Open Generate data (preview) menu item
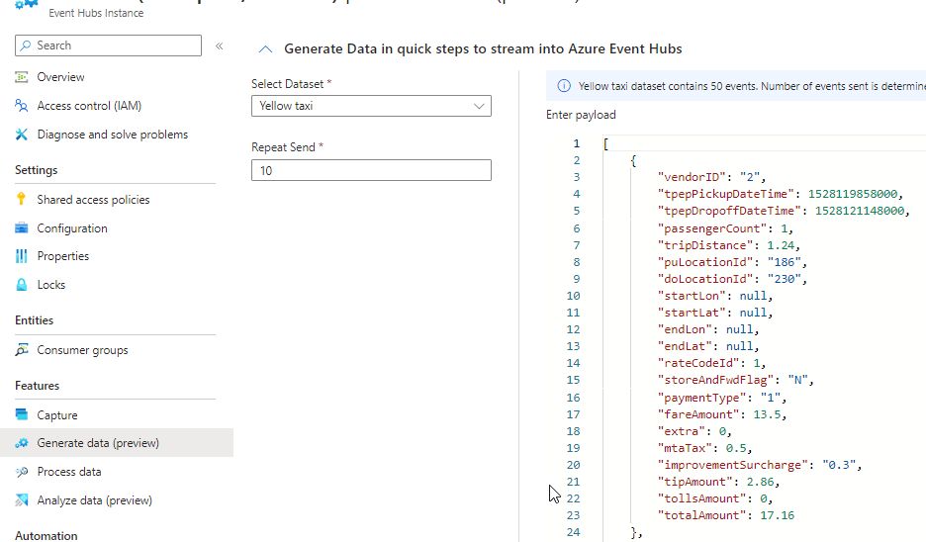Viewport: 926px width, 542px height. (x=98, y=443)
